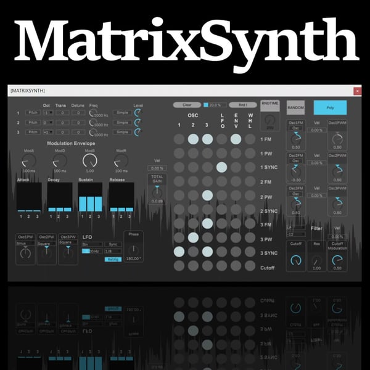This screenshot has height=370, width=370.
Task: Open the LFO waveform Sin dropdown
Action: [x=92, y=244]
